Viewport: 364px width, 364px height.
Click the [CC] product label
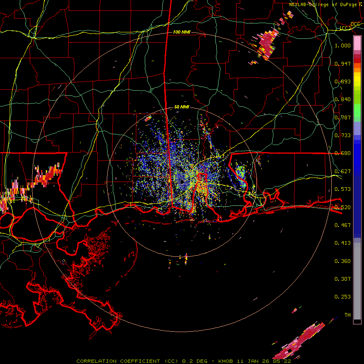345,28
